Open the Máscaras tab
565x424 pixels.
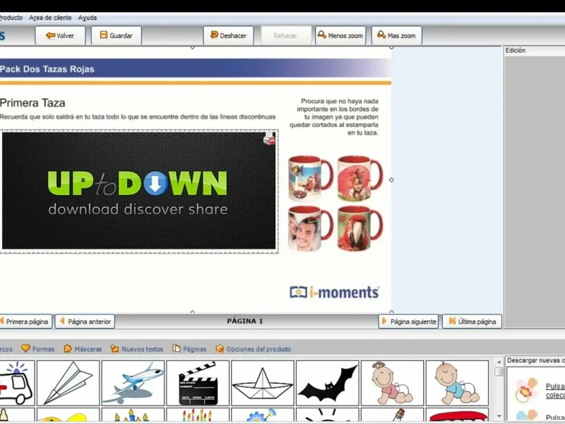pos(83,348)
